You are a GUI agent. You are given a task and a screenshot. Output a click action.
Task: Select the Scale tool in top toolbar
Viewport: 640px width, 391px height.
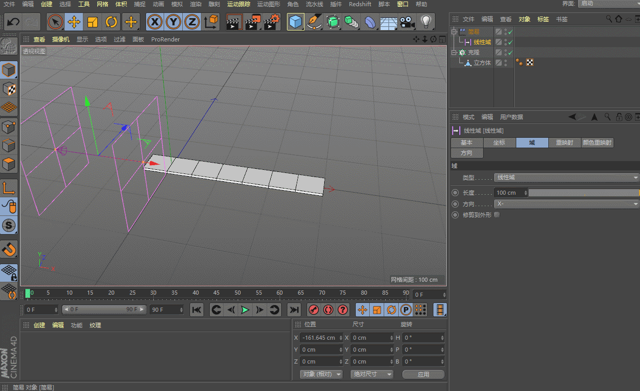[x=93, y=22]
